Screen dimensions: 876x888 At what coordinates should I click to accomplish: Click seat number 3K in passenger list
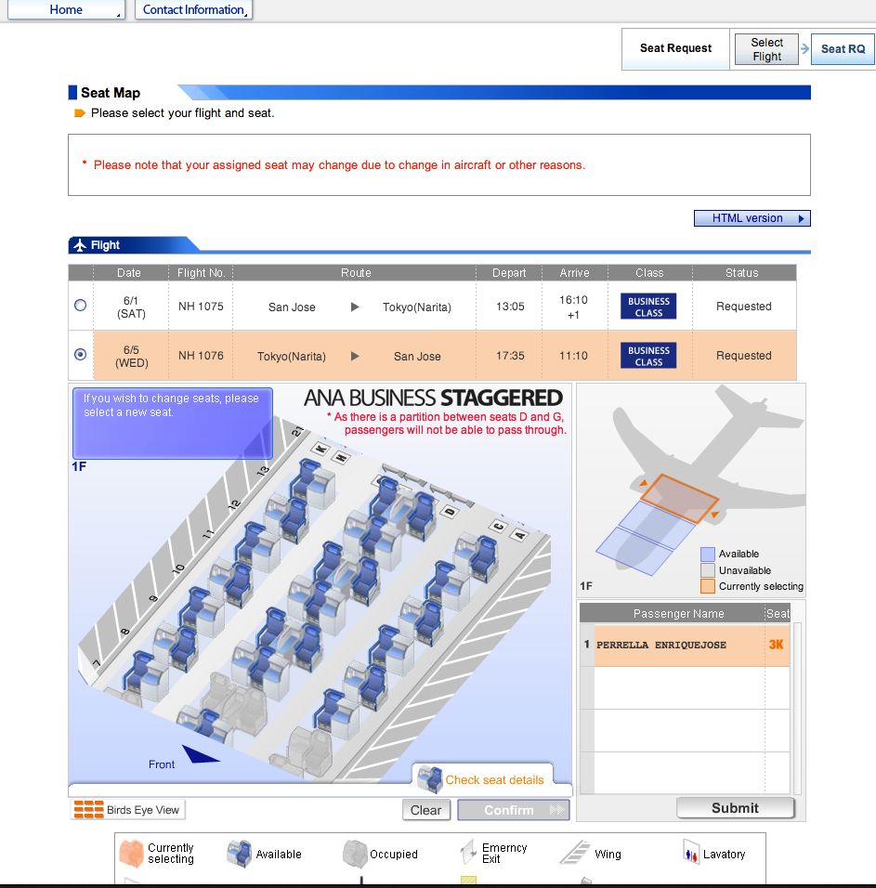tap(776, 645)
